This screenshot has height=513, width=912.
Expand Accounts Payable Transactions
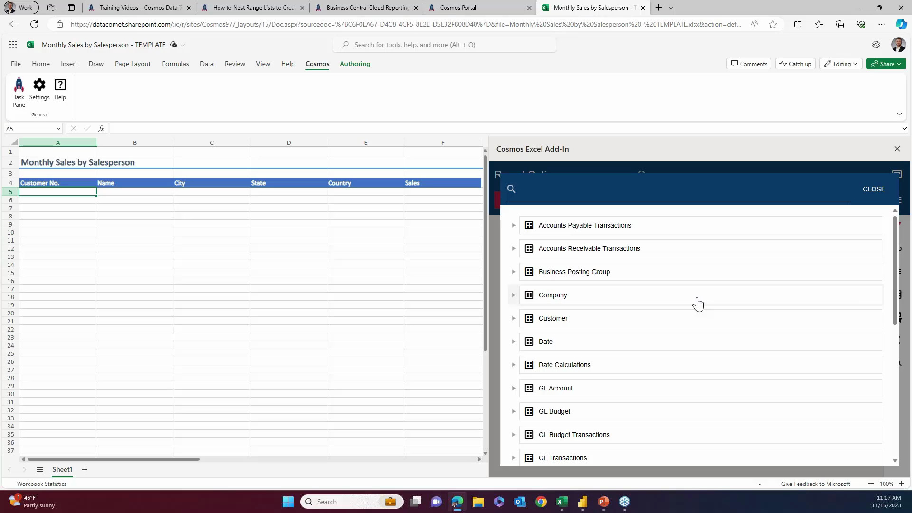click(x=513, y=225)
